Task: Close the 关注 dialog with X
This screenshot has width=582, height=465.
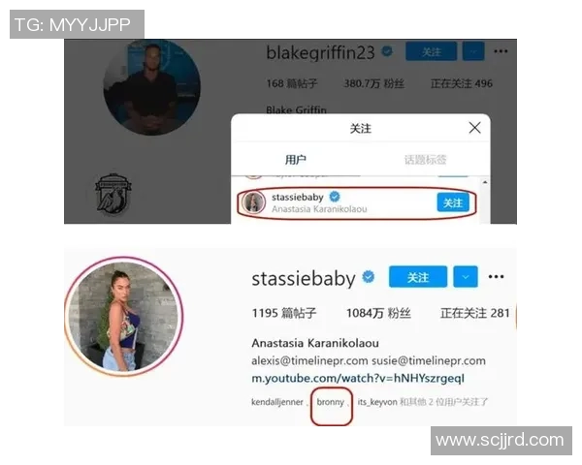Action: click(474, 128)
